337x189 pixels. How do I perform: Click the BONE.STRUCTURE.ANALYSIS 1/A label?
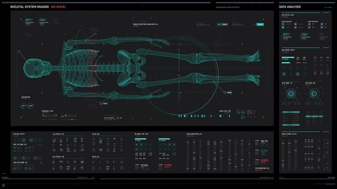coord(145,25)
